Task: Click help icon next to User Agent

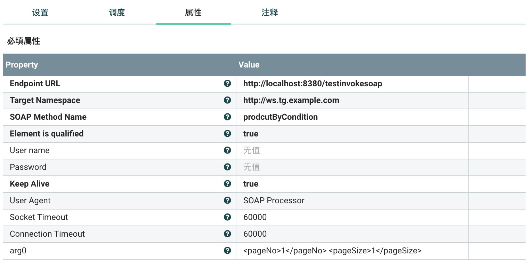Action: 227,200
